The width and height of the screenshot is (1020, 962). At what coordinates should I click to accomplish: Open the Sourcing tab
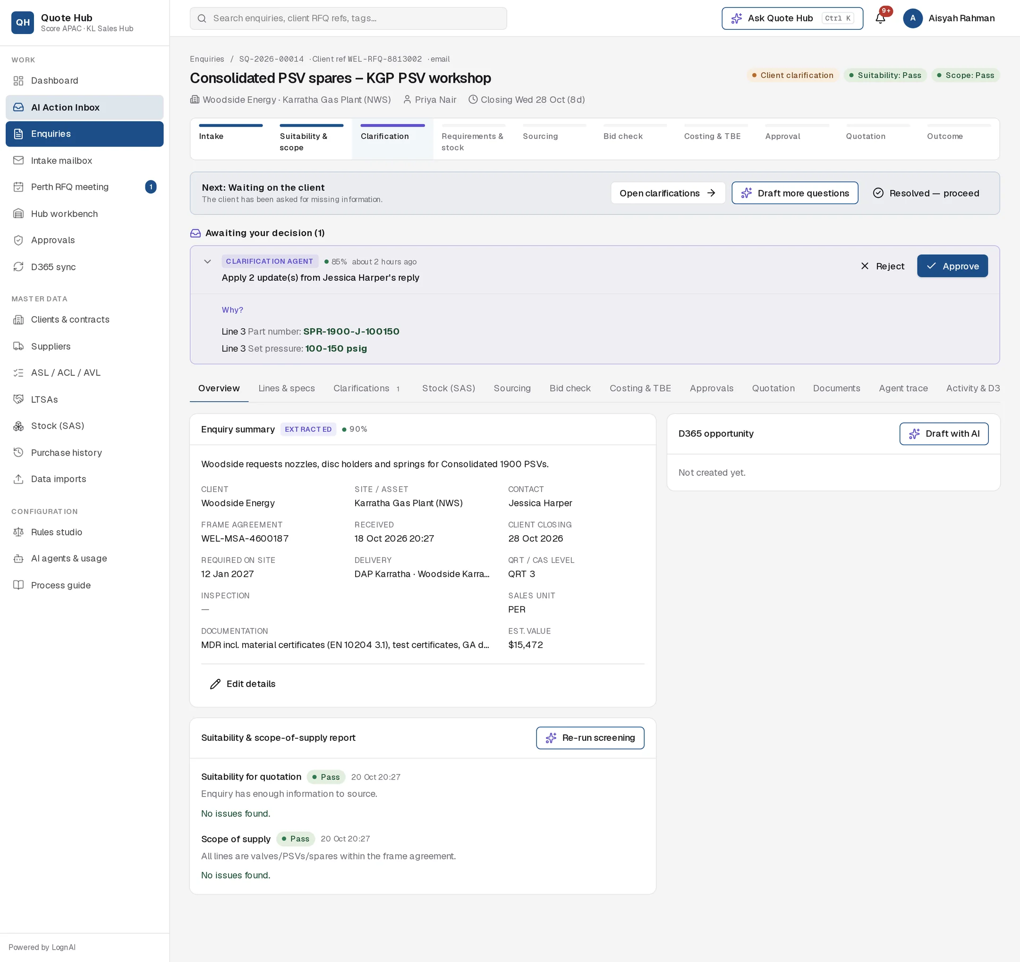point(512,388)
